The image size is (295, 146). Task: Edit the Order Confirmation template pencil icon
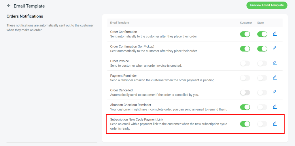[275, 34]
